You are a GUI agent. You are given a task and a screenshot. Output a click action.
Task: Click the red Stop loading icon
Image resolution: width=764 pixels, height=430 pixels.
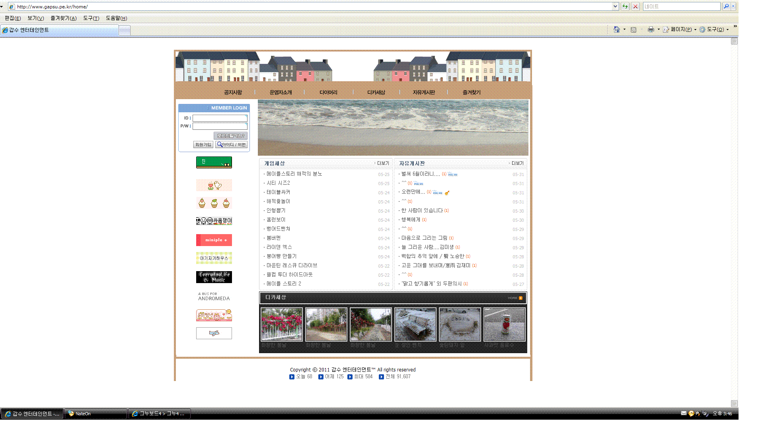pyautogui.click(x=635, y=6)
